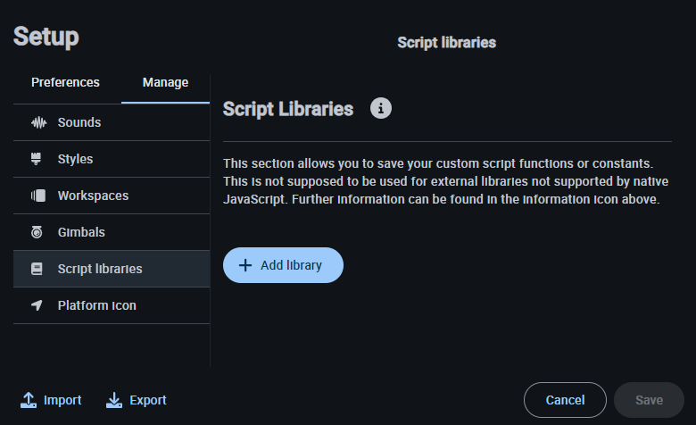The height and width of the screenshot is (425, 696).
Task: Click the Sounds waveform icon
Action: [37, 122]
